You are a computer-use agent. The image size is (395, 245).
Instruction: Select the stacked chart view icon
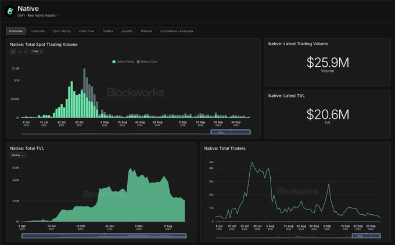click(19, 51)
